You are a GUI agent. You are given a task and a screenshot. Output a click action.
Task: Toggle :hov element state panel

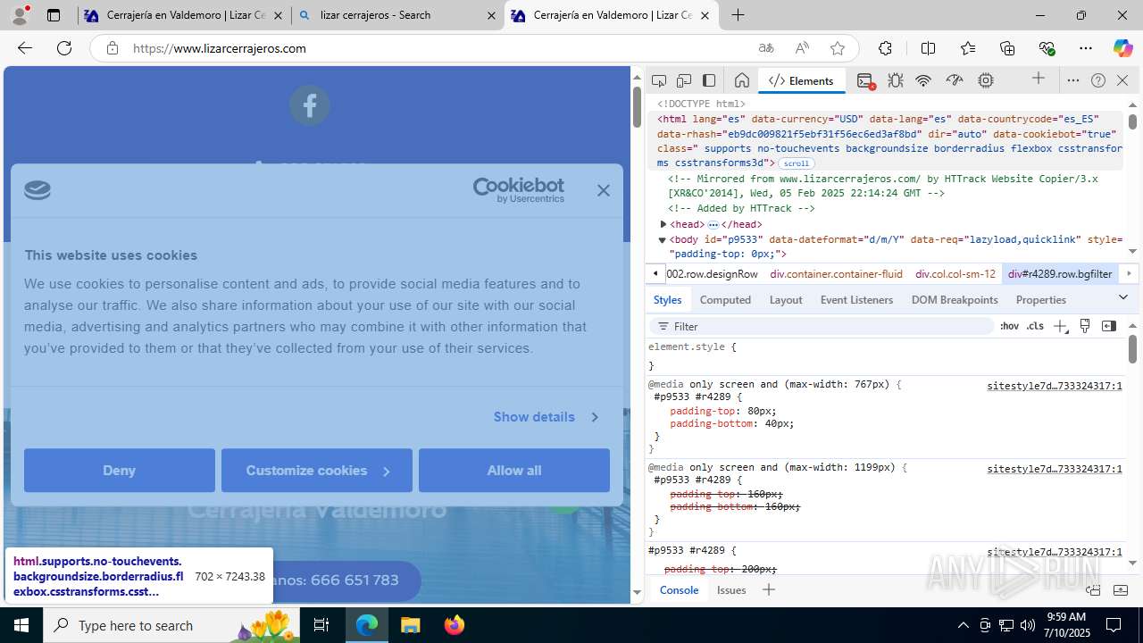click(x=1009, y=326)
